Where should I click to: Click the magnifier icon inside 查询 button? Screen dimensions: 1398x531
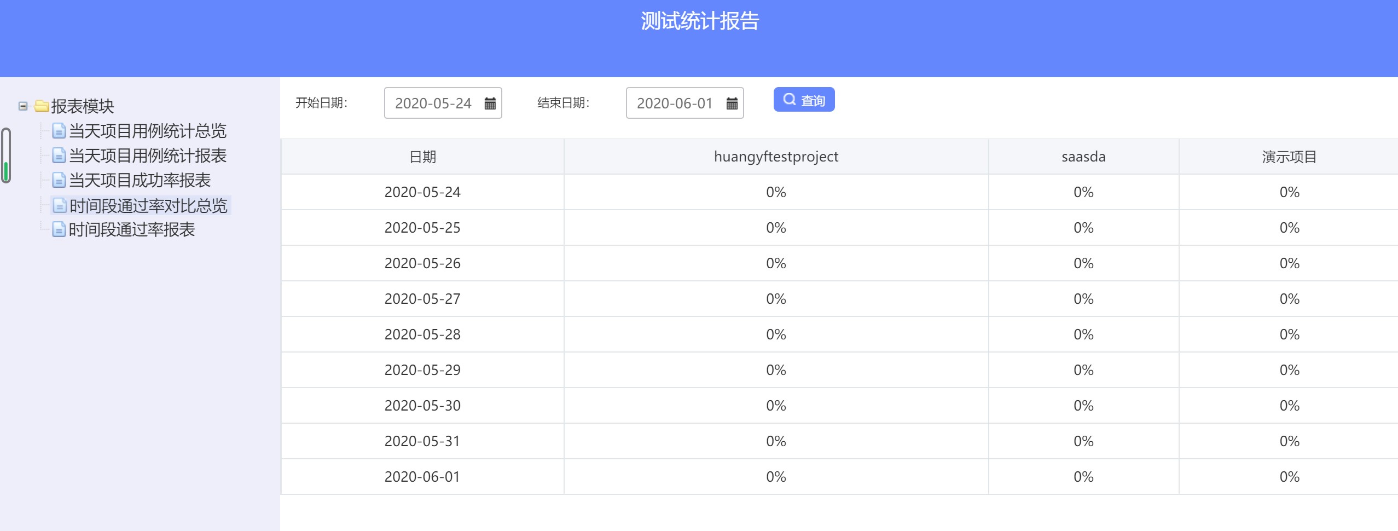(x=787, y=99)
